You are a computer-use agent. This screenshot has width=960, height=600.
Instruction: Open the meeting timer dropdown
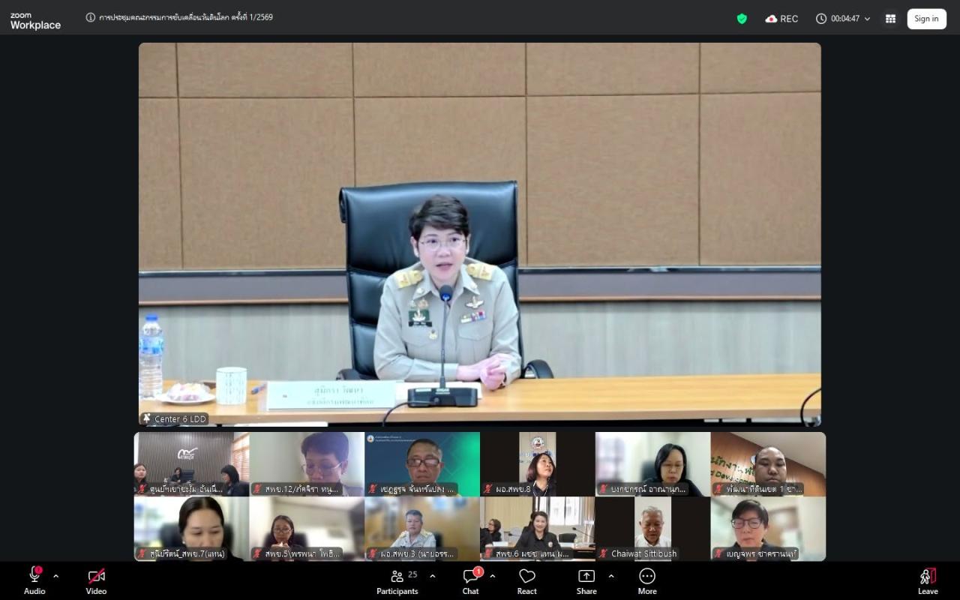coord(868,19)
